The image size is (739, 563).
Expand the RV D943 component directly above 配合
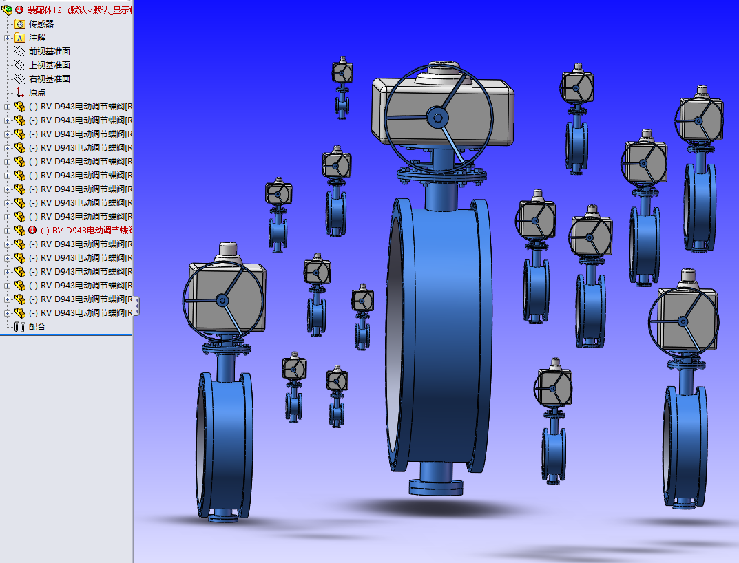pyautogui.click(x=7, y=313)
